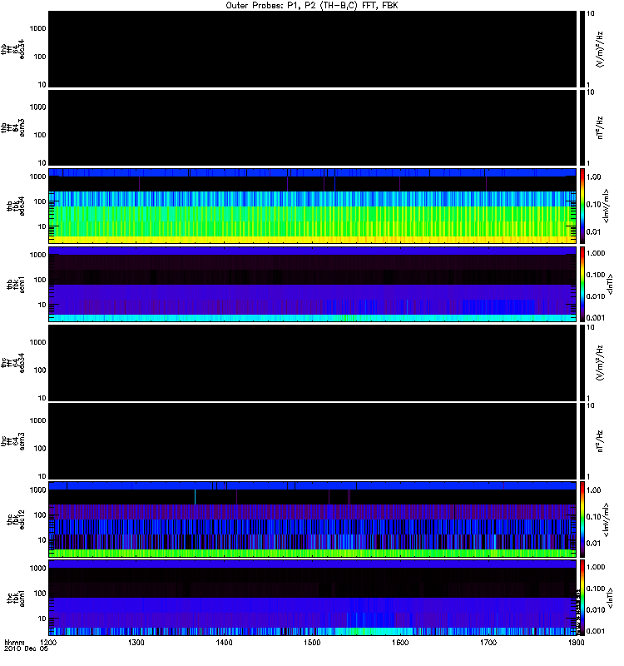Click the thc fbk edc12 panel label
This screenshot has height=666, width=624.
(x=16, y=519)
